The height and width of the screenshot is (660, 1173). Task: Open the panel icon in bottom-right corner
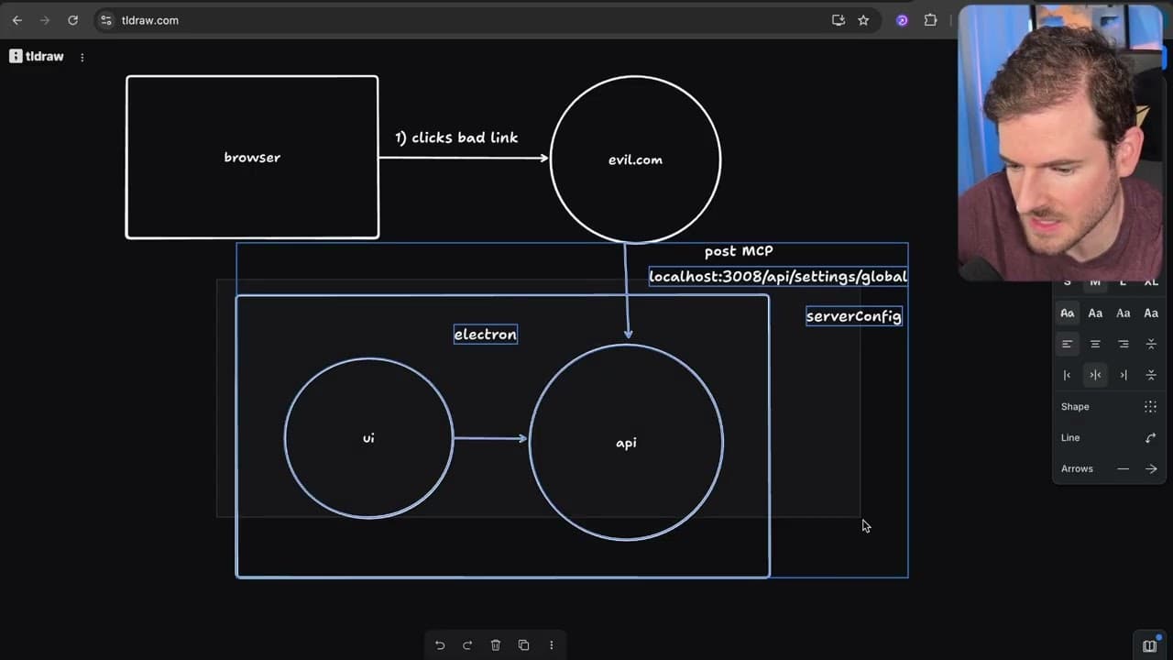(x=1149, y=646)
